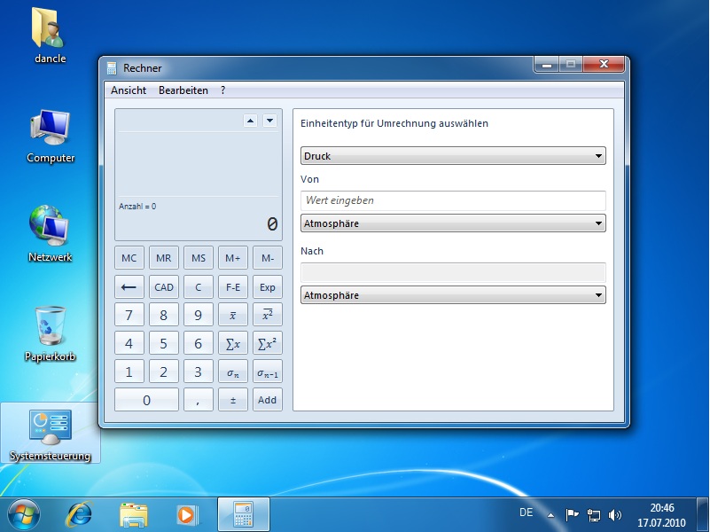The image size is (710, 532).
Task: Click the CAD clear-all button
Action: click(164, 287)
